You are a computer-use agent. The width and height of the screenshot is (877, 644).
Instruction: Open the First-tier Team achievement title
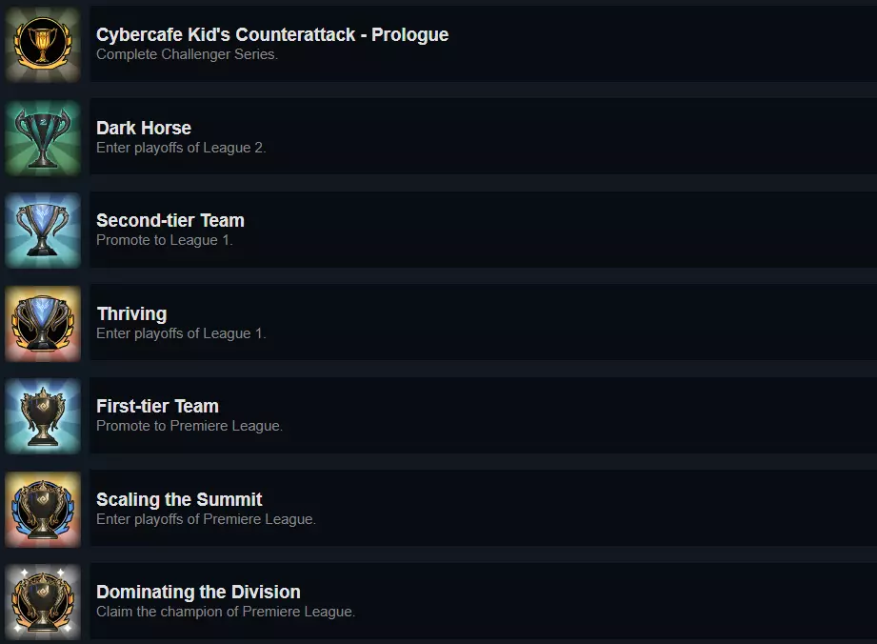(x=157, y=406)
